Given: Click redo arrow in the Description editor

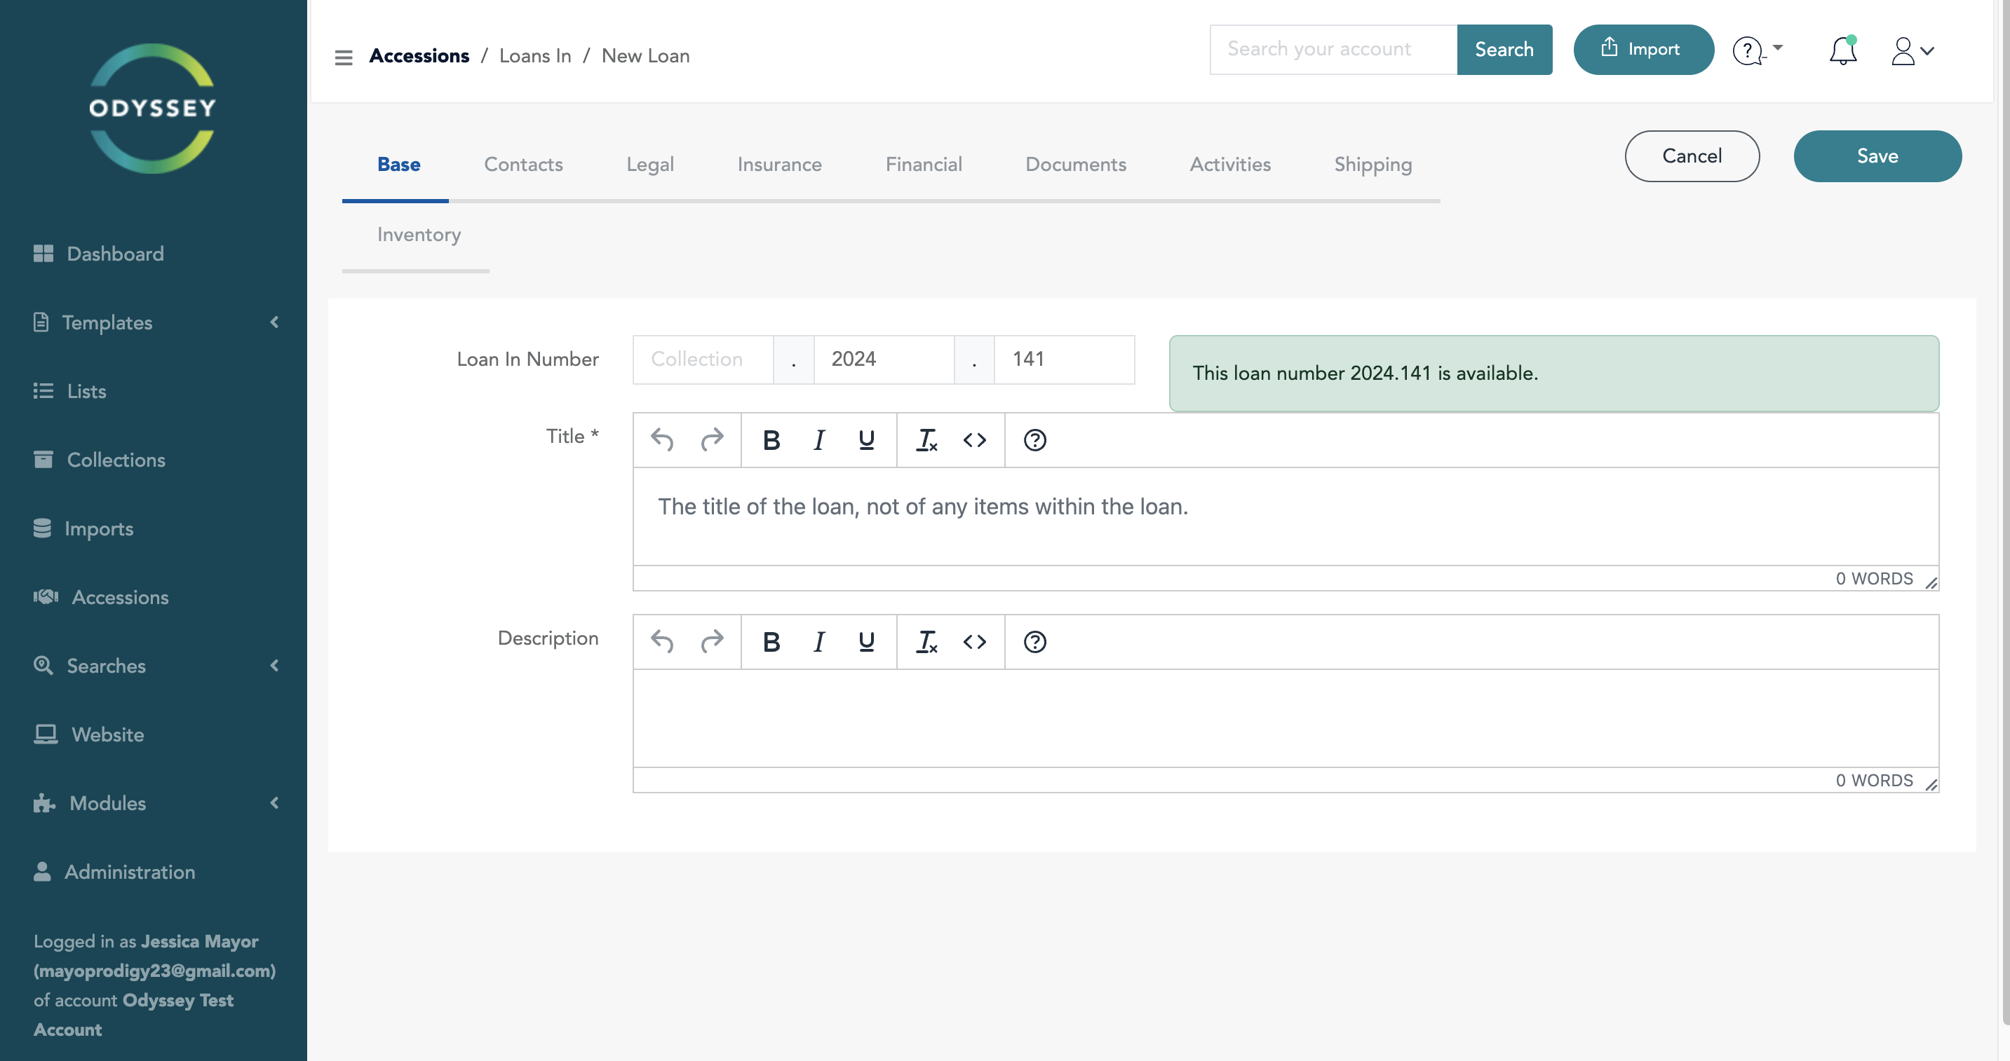Looking at the screenshot, I should click(x=712, y=642).
